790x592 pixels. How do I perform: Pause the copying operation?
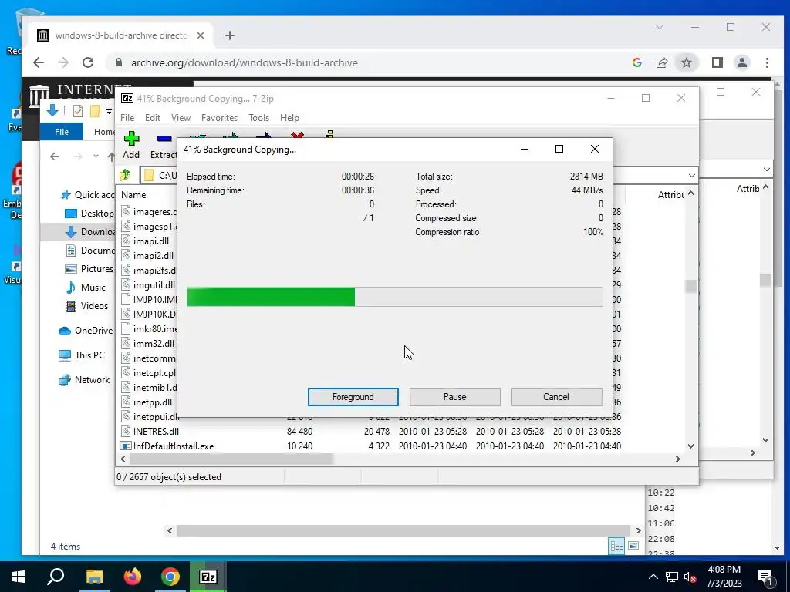pos(454,397)
